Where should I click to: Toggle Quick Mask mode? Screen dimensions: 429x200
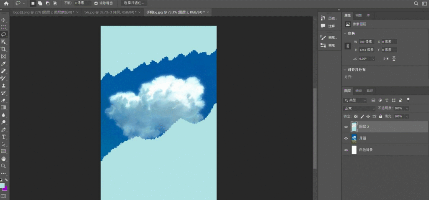point(3,196)
